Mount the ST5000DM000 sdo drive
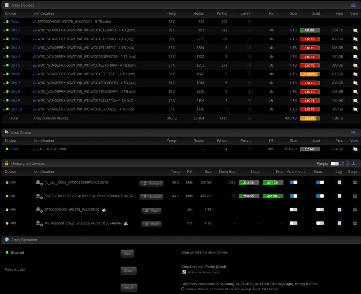The height and width of the screenshot is (294, 361). pyautogui.click(x=152, y=211)
